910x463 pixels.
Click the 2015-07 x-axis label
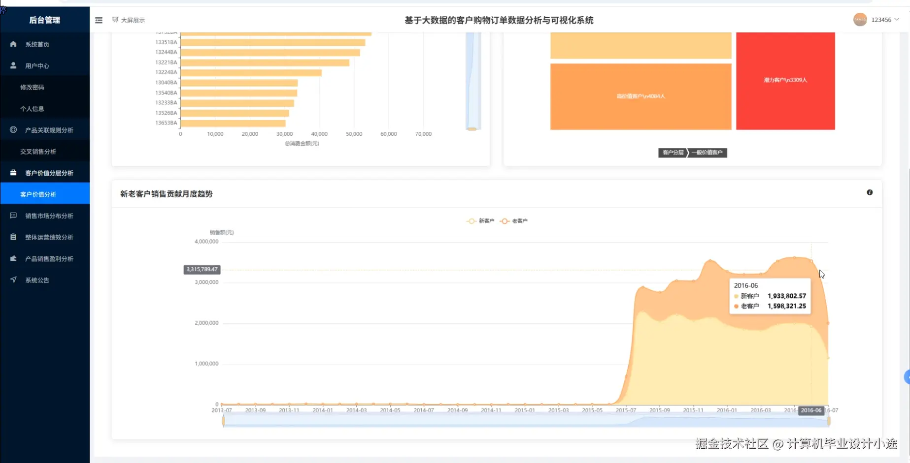626,410
